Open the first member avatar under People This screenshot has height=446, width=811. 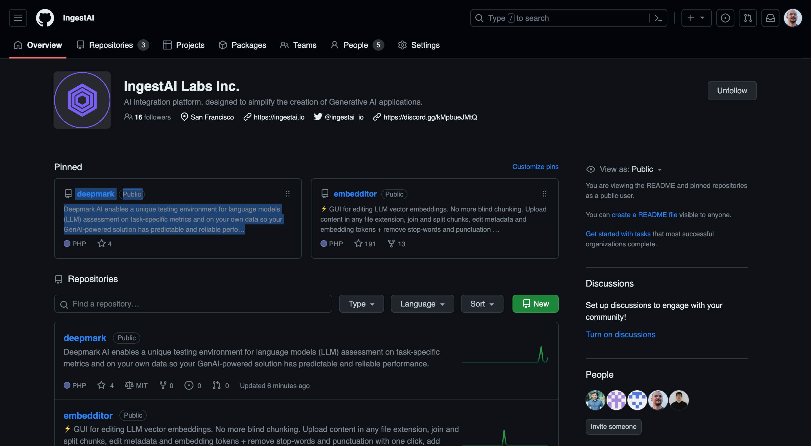(595, 400)
